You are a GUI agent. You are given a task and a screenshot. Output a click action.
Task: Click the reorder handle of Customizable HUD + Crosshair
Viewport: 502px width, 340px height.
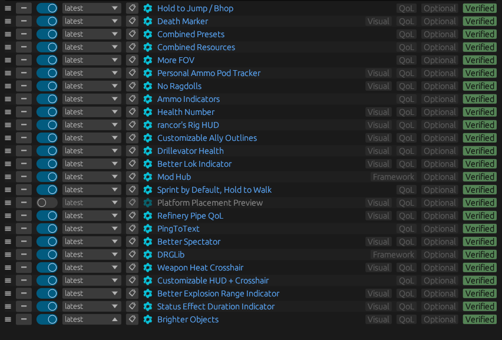[x=8, y=280]
